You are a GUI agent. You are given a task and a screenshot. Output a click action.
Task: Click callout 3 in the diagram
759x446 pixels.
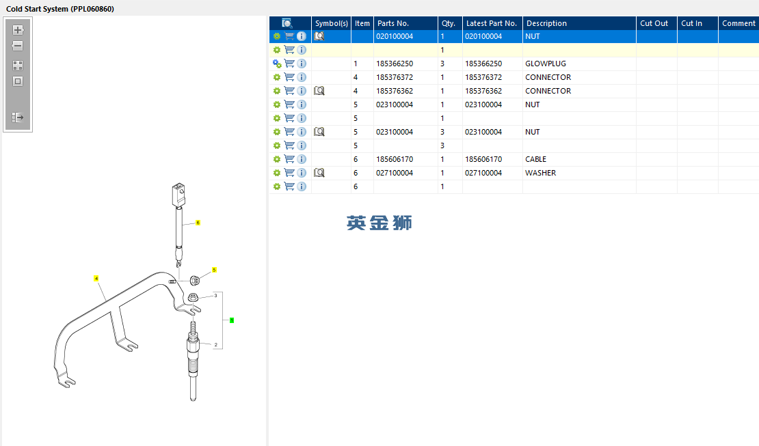(215, 295)
